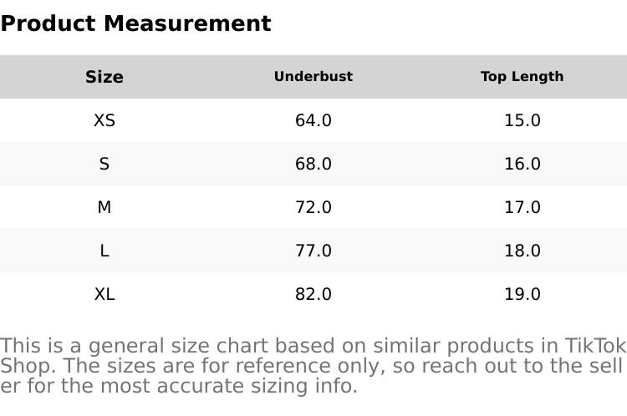Click the 82.0 underbust value
This screenshot has height=416, width=627.
click(x=313, y=294)
